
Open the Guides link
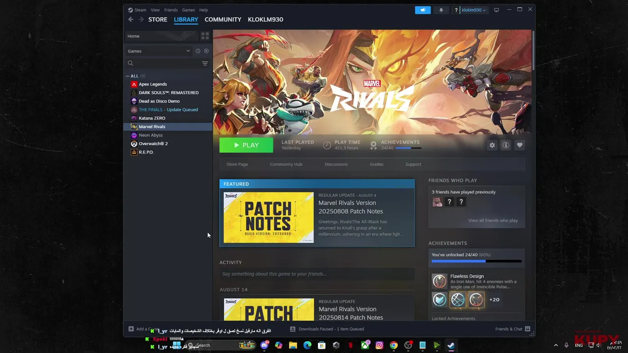[x=376, y=164]
